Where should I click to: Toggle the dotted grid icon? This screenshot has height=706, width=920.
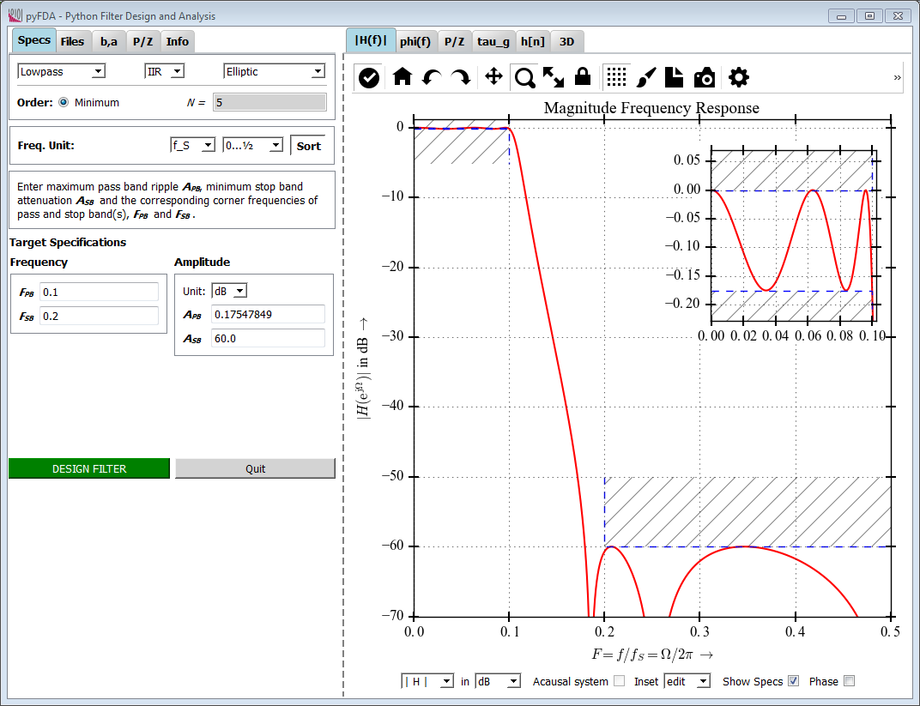click(x=616, y=77)
